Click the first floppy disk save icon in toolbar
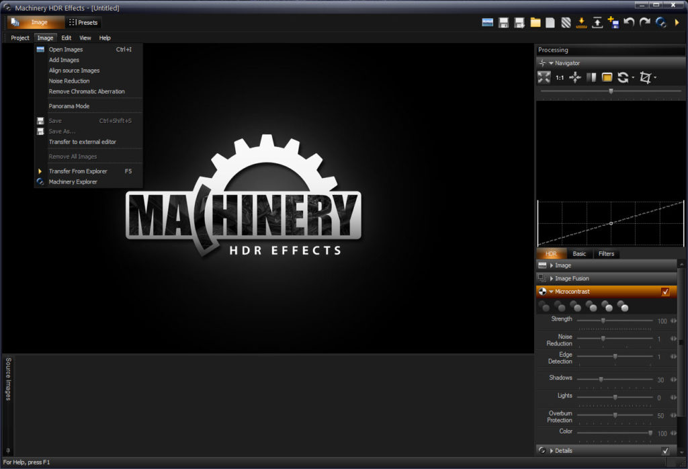Screen dimensions: 688x469 [x=504, y=22]
